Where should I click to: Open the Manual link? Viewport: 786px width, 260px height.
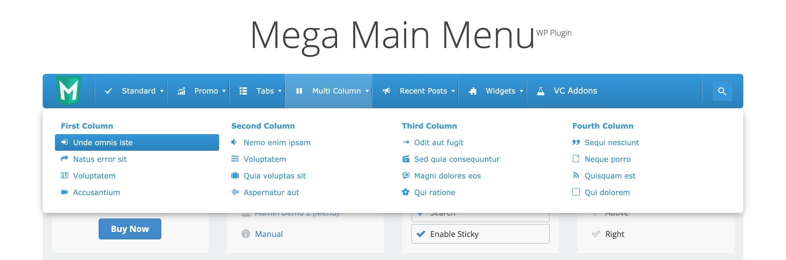click(269, 234)
